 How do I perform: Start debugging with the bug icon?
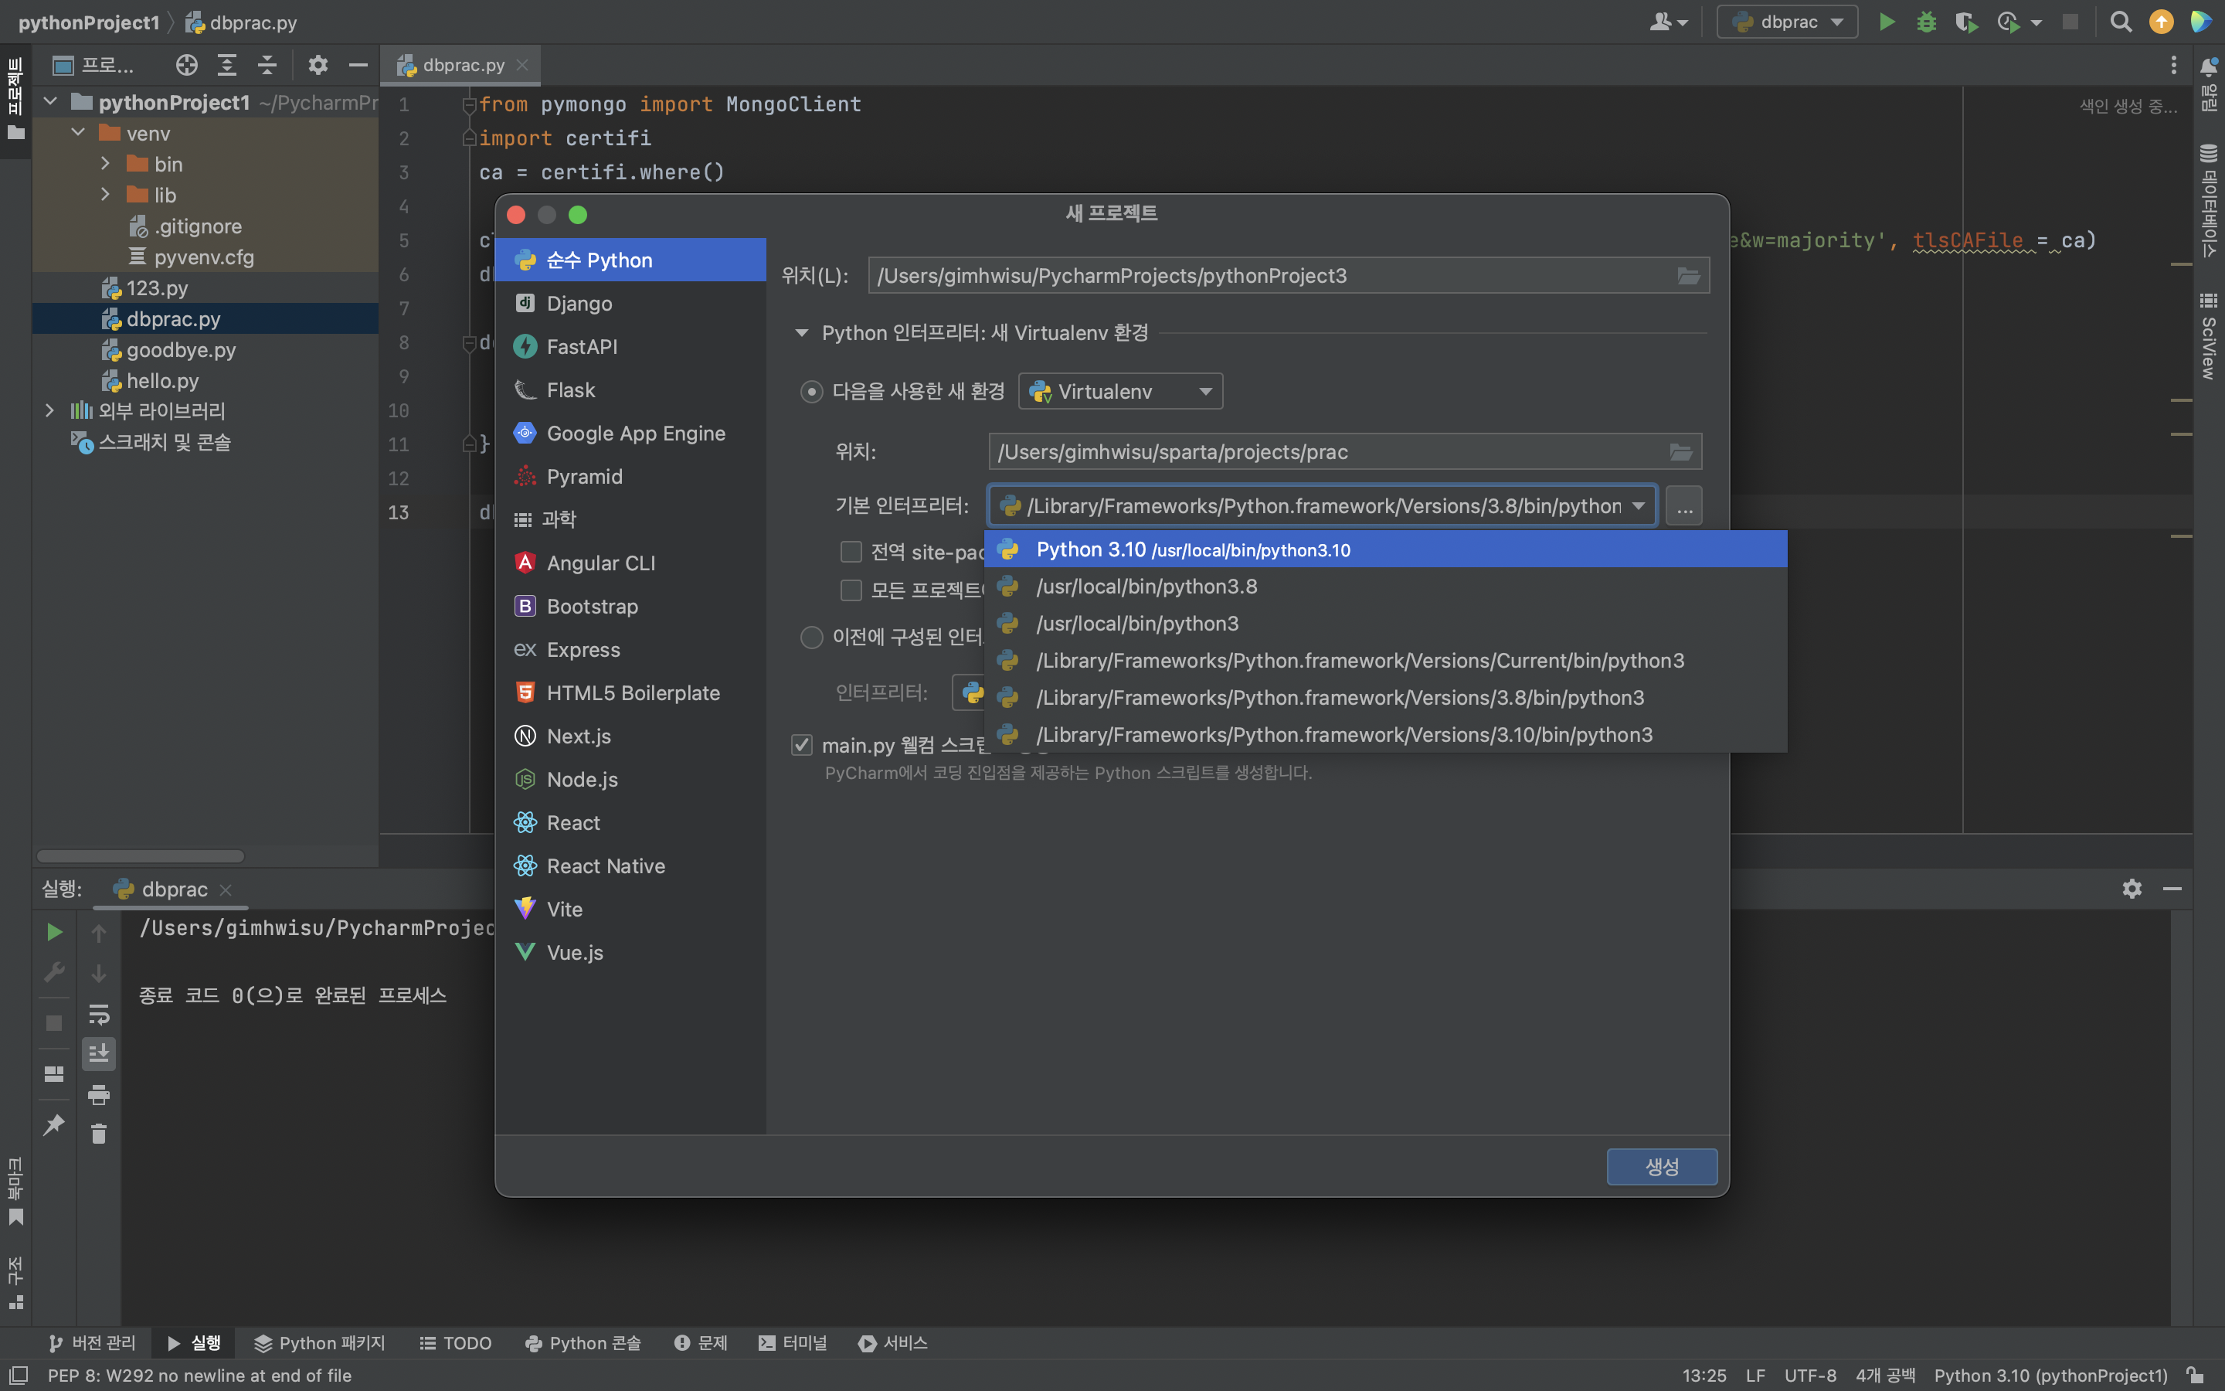pyautogui.click(x=1926, y=22)
